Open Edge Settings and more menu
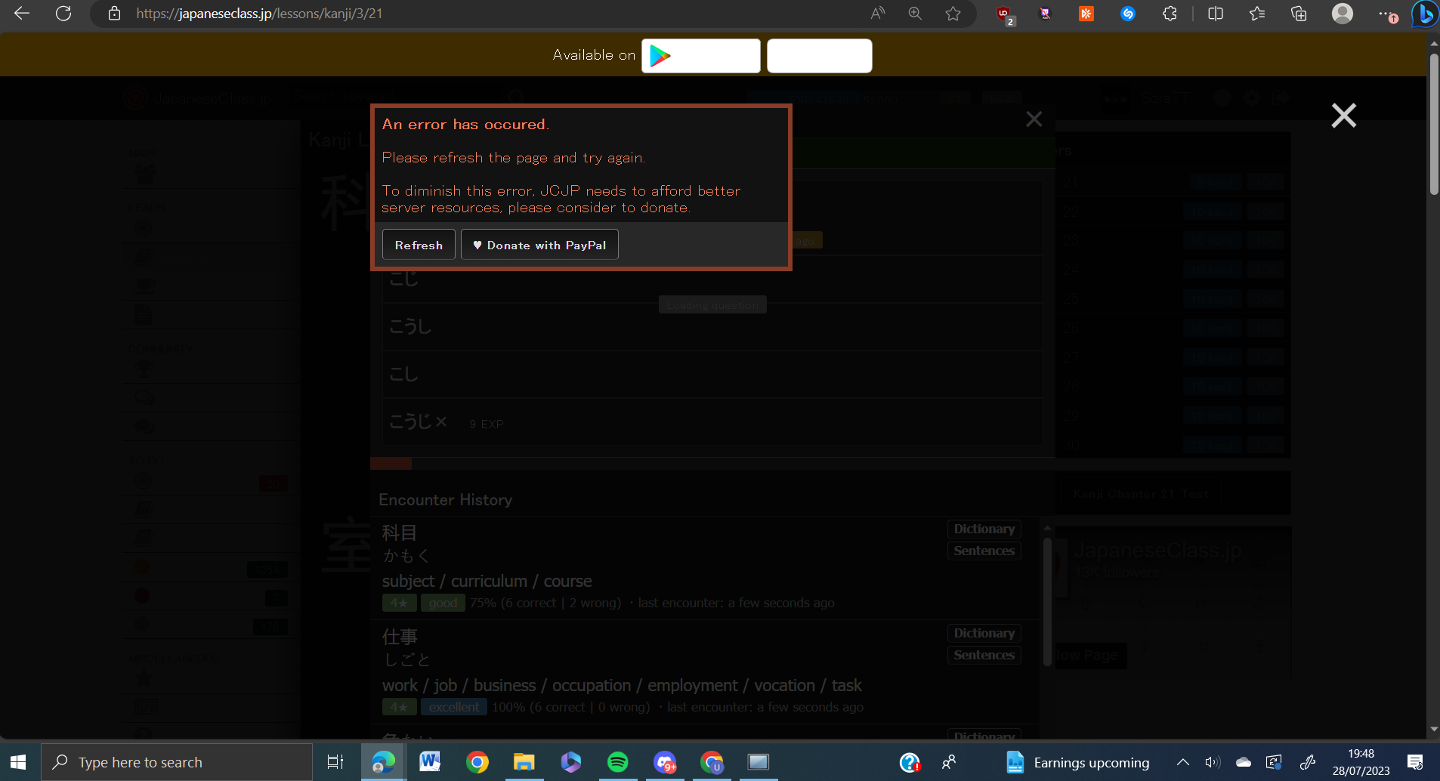Viewport: 1440px width, 781px height. [x=1385, y=14]
